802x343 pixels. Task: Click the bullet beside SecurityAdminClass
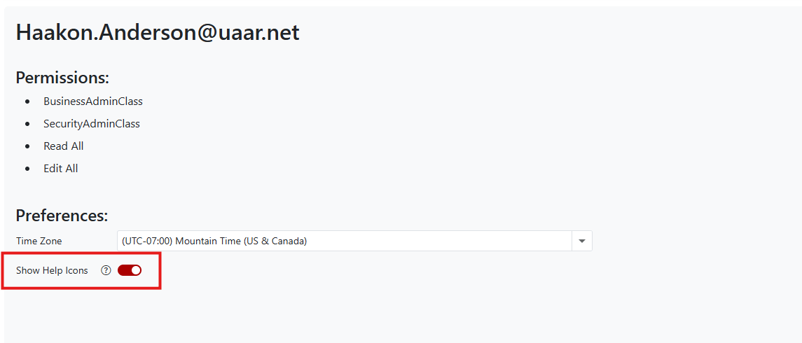[x=27, y=124]
